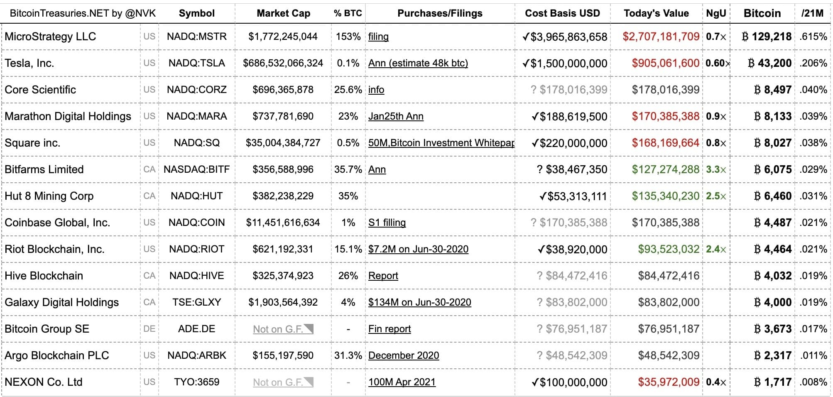833x397 pixels.
Task: Expand NEXON's Not on G.F. cell
Action: click(309, 382)
